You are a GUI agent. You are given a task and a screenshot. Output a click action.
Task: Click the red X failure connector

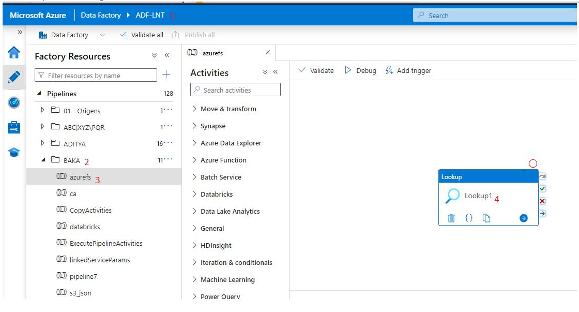coord(542,201)
